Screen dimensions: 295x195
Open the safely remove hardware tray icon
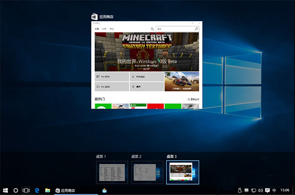[x=240, y=191]
